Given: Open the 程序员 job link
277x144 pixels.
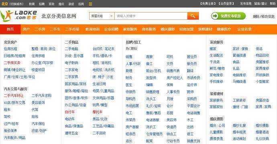Looking at the screenshot, I should (x=130, y=134).
